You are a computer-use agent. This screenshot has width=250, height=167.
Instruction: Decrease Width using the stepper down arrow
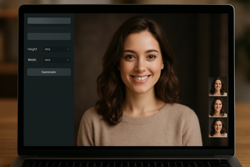click(x=68, y=61)
